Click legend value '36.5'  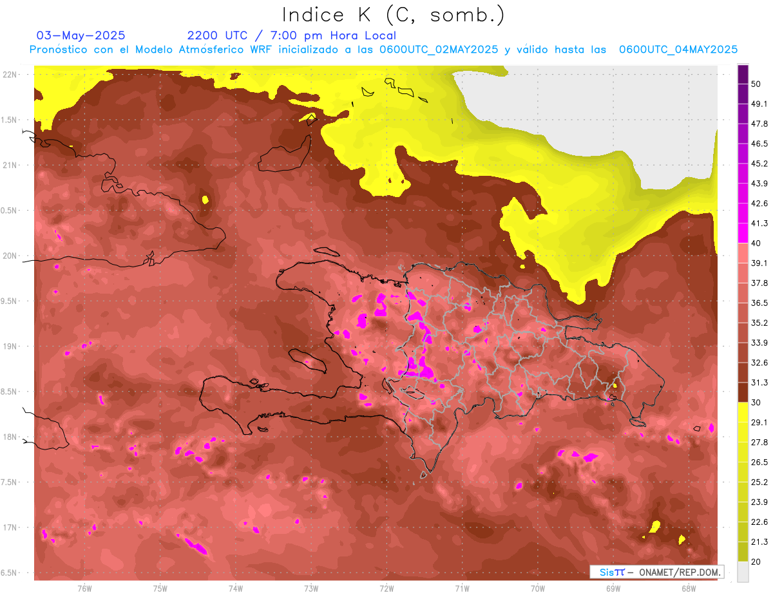[x=759, y=303]
